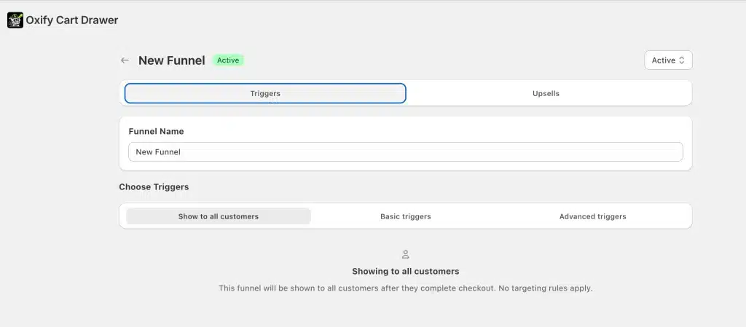746x327 pixels.
Task: Go back using the left arrow icon
Action: [125, 60]
